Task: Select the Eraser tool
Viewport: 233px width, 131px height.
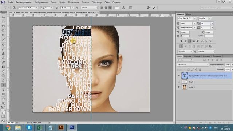Action: click(x=3, y=62)
